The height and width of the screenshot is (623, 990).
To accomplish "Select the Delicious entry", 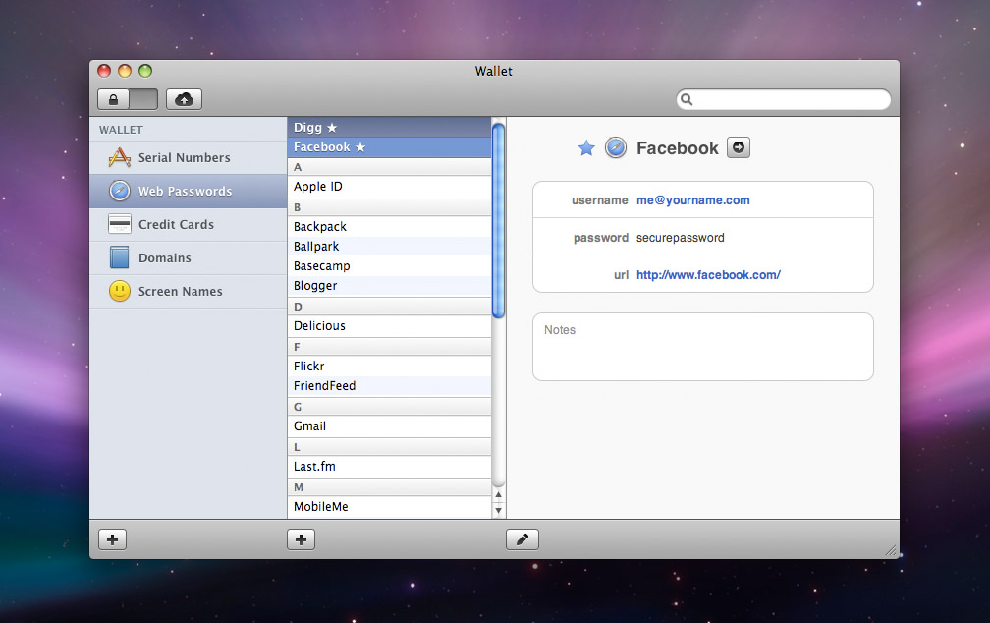I will [389, 326].
